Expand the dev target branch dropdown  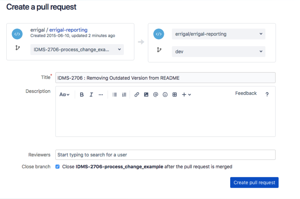(x=218, y=52)
